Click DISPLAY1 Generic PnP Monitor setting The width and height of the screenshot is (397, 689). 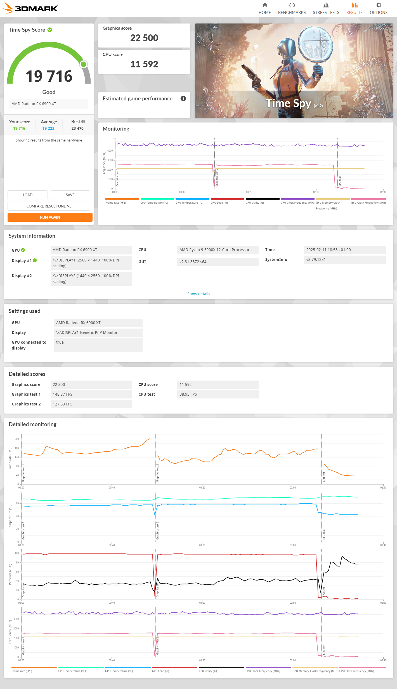(98, 332)
